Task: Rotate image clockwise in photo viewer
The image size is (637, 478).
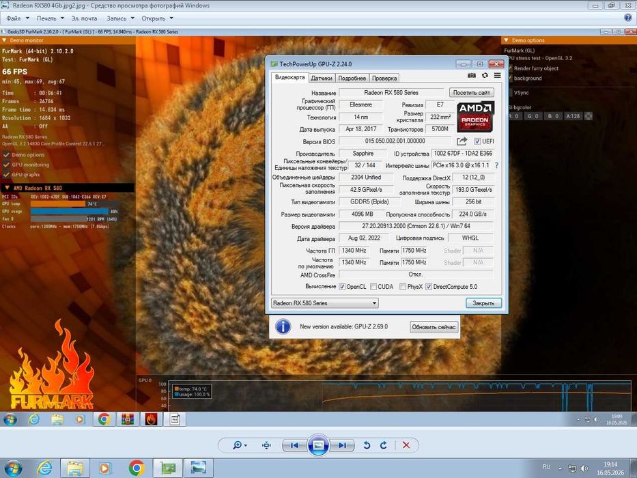Action: 384,445
